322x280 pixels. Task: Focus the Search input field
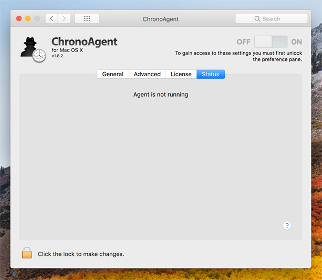click(x=271, y=19)
